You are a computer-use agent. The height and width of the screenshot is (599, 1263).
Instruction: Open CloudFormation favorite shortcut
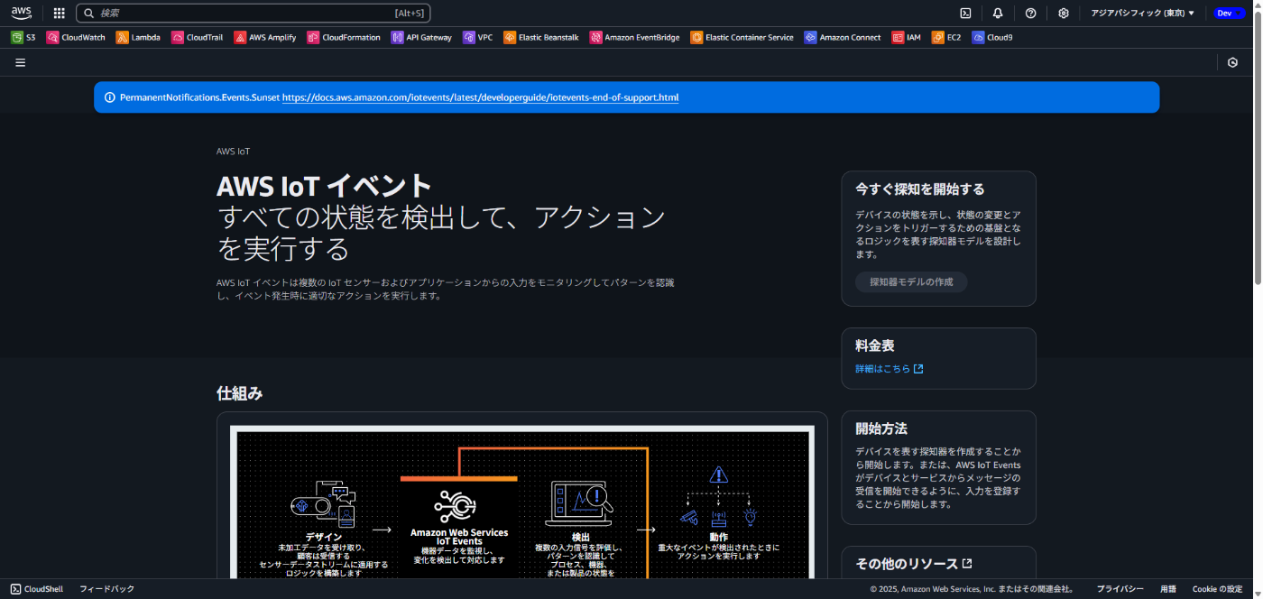[x=344, y=38]
